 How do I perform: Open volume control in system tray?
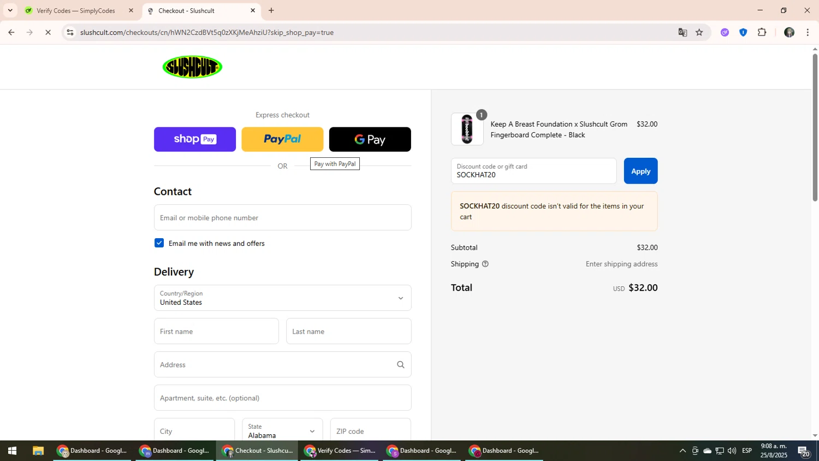(x=732, y=451)
